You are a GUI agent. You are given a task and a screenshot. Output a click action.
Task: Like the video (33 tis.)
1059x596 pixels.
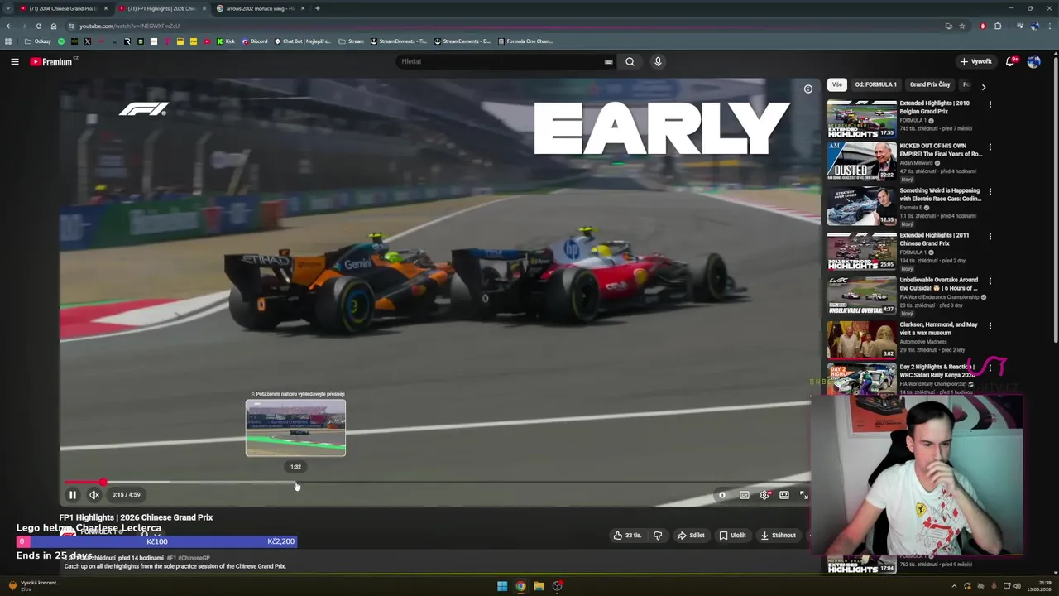click(627, 536)
